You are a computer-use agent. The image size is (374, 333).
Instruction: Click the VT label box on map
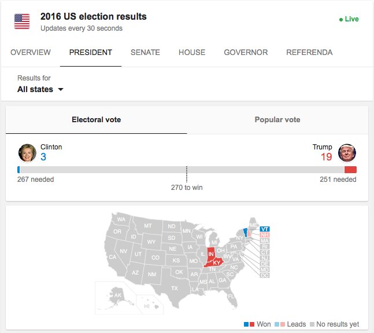pos(265,229)
